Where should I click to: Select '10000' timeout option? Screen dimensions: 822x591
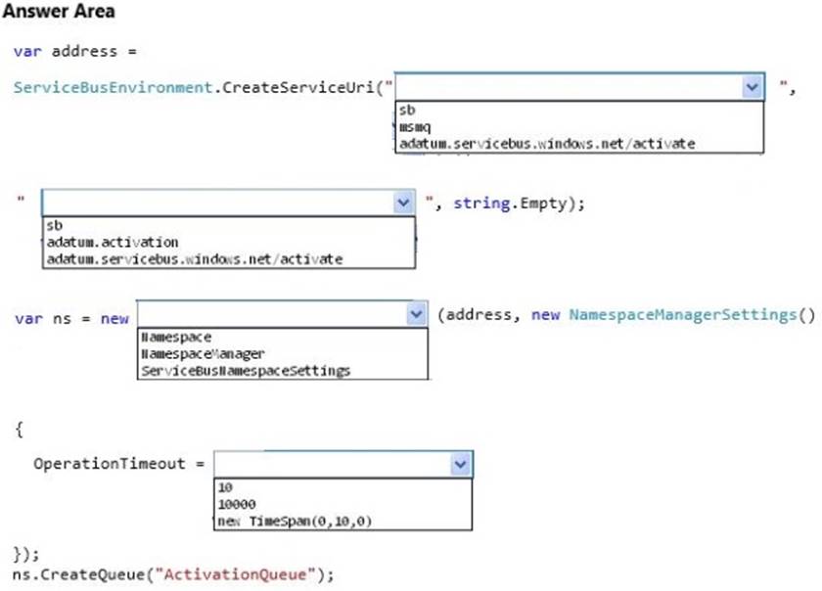coord(237,505)
